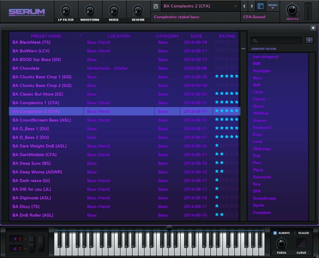
Task: Sort by DATE column header
Action: point(196,36)
